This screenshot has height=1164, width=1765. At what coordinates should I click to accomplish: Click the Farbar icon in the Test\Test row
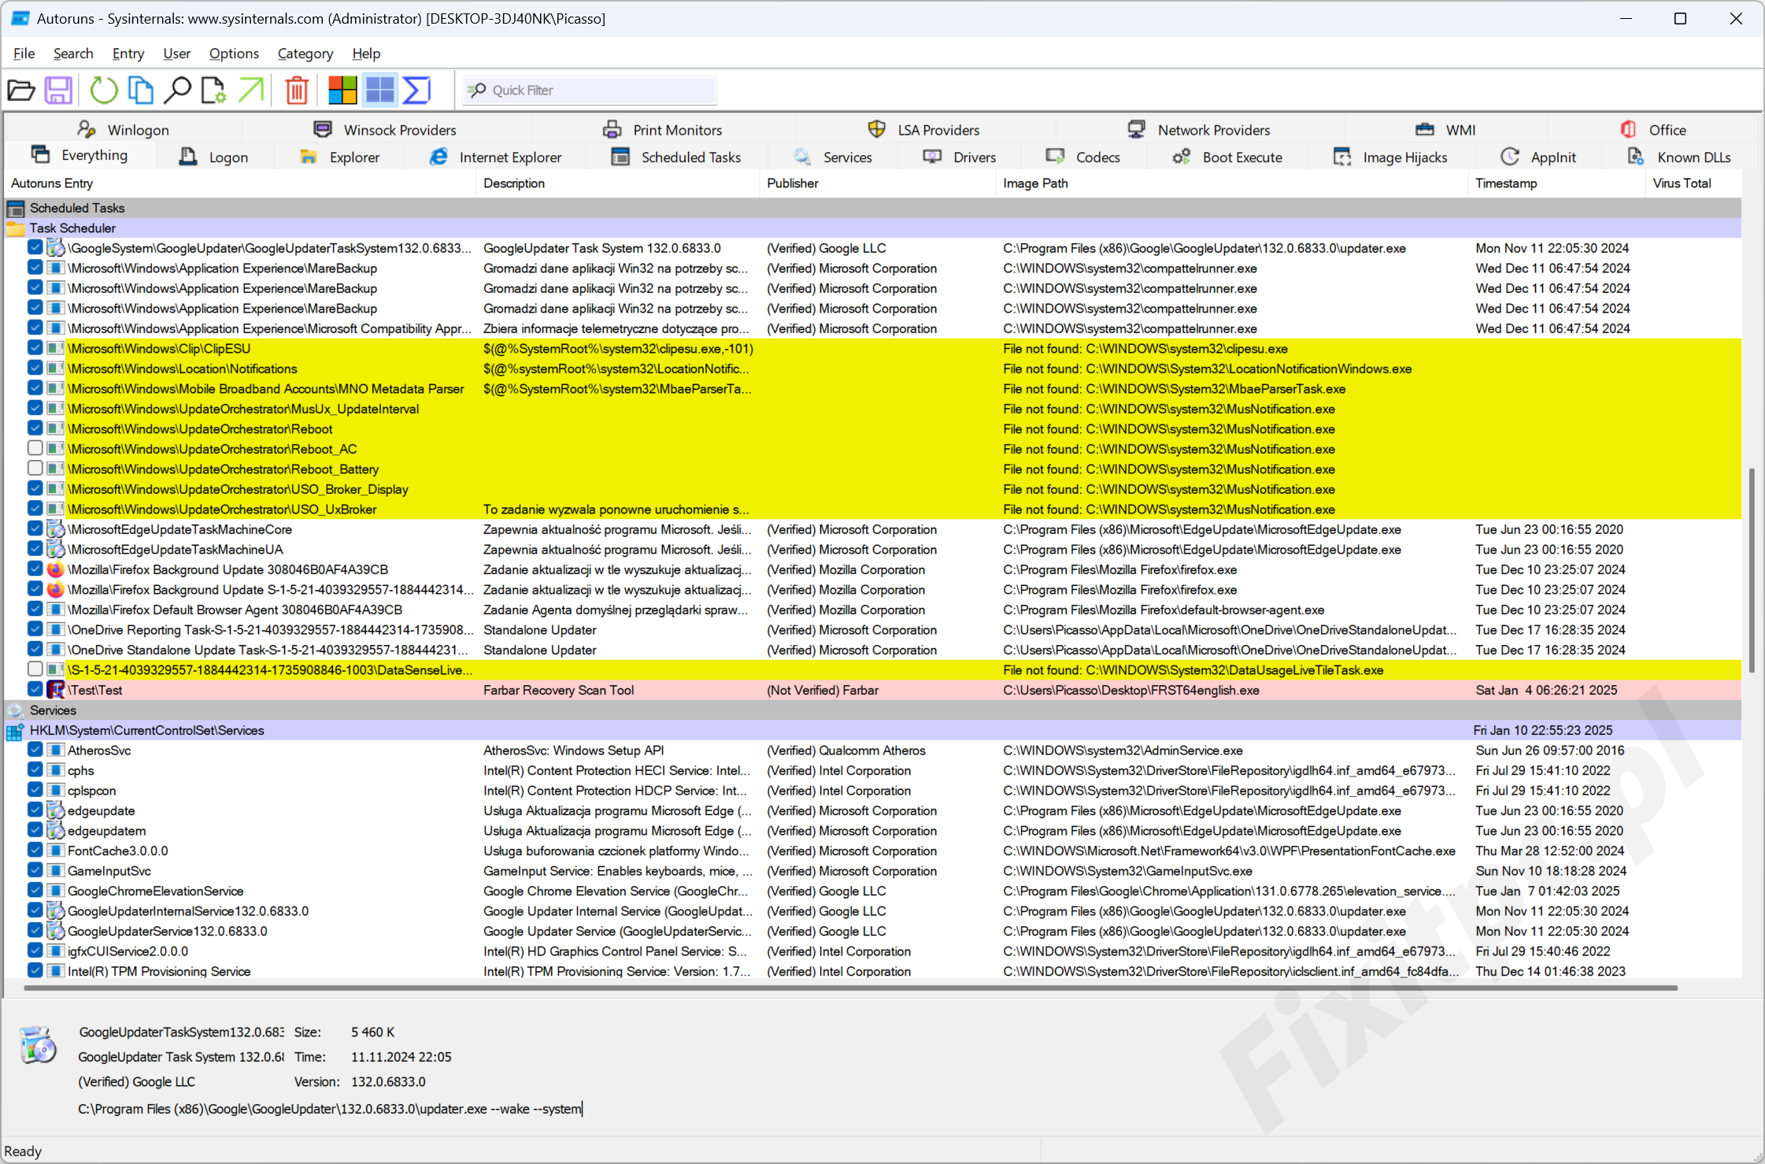click(x=55, y=690)
